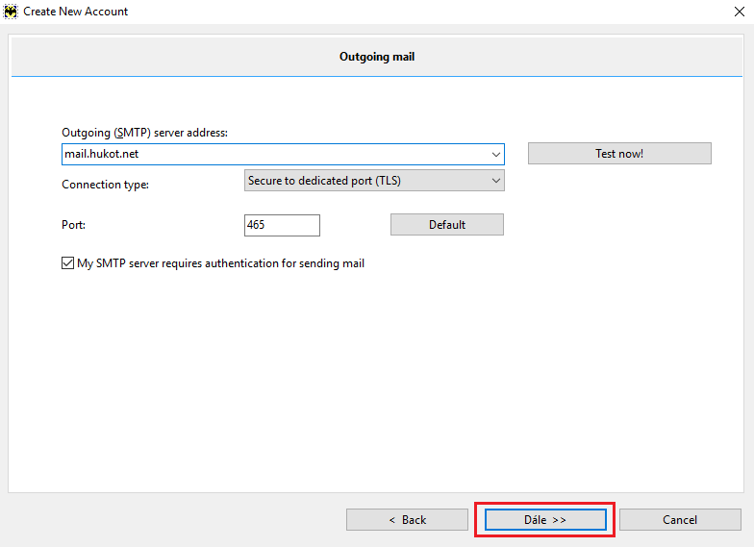Focus the SMTP server address field
This screenshot has height=547, width=754.
coord(269,154)
